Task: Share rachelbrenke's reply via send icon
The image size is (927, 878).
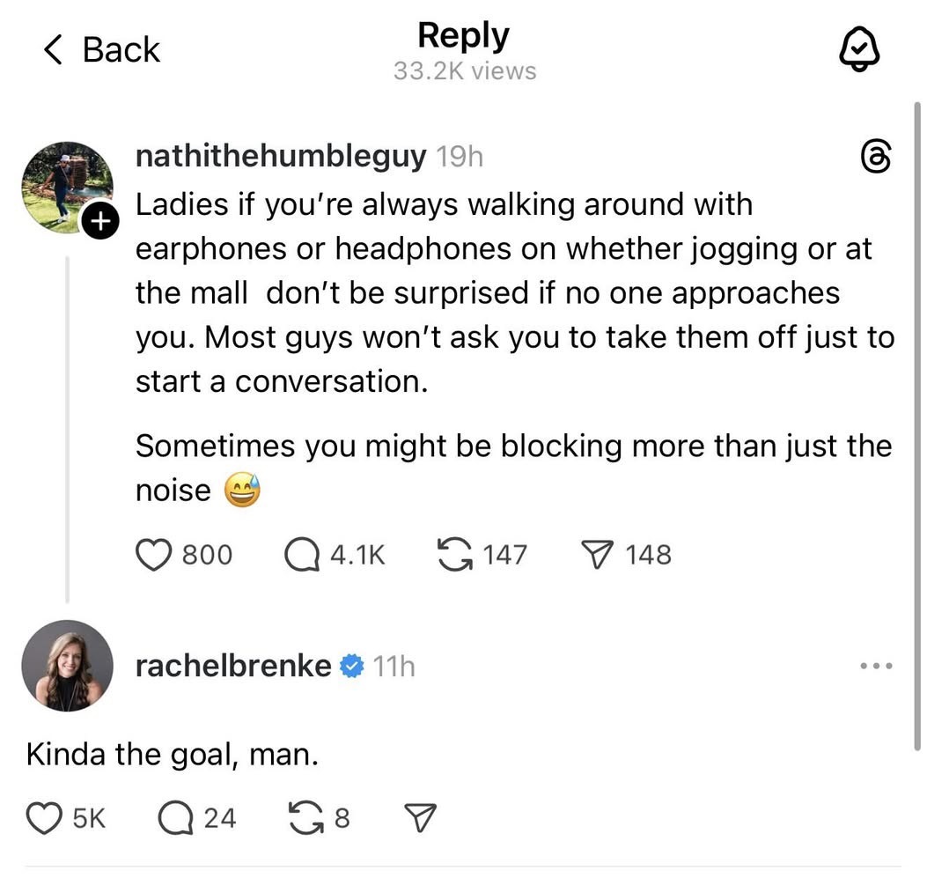Action: click(418, 818)
